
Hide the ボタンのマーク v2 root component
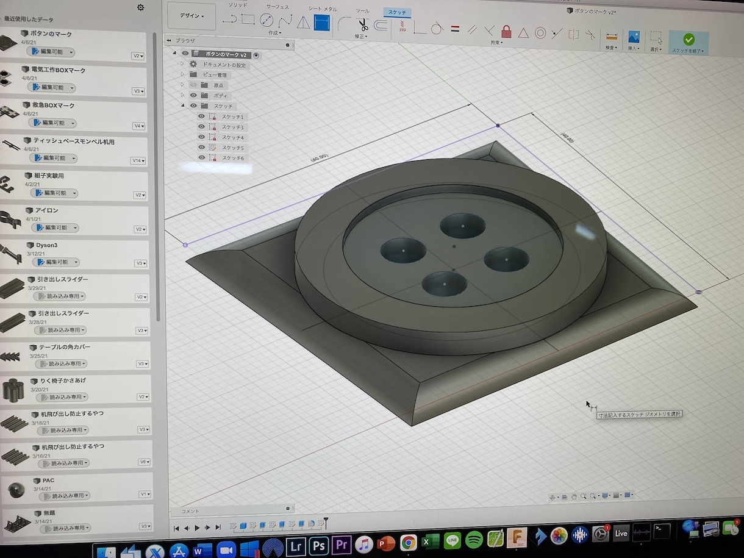coord(185,54)
